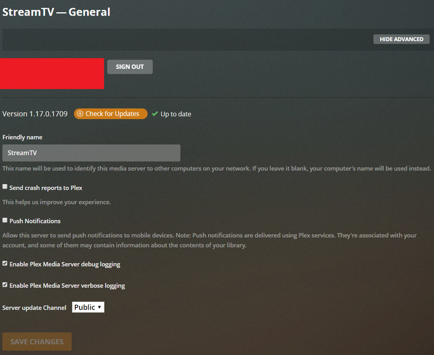This screenshot has height=355, width=434.
Task: Click the Up to date status text
Action: 176,114
